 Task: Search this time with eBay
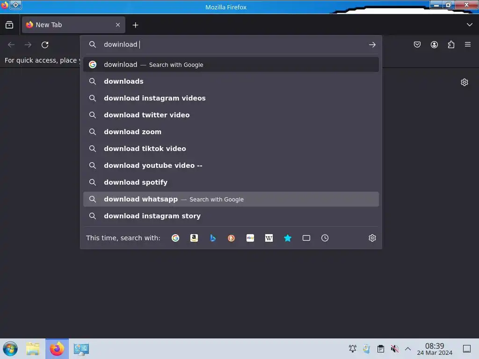250,238
